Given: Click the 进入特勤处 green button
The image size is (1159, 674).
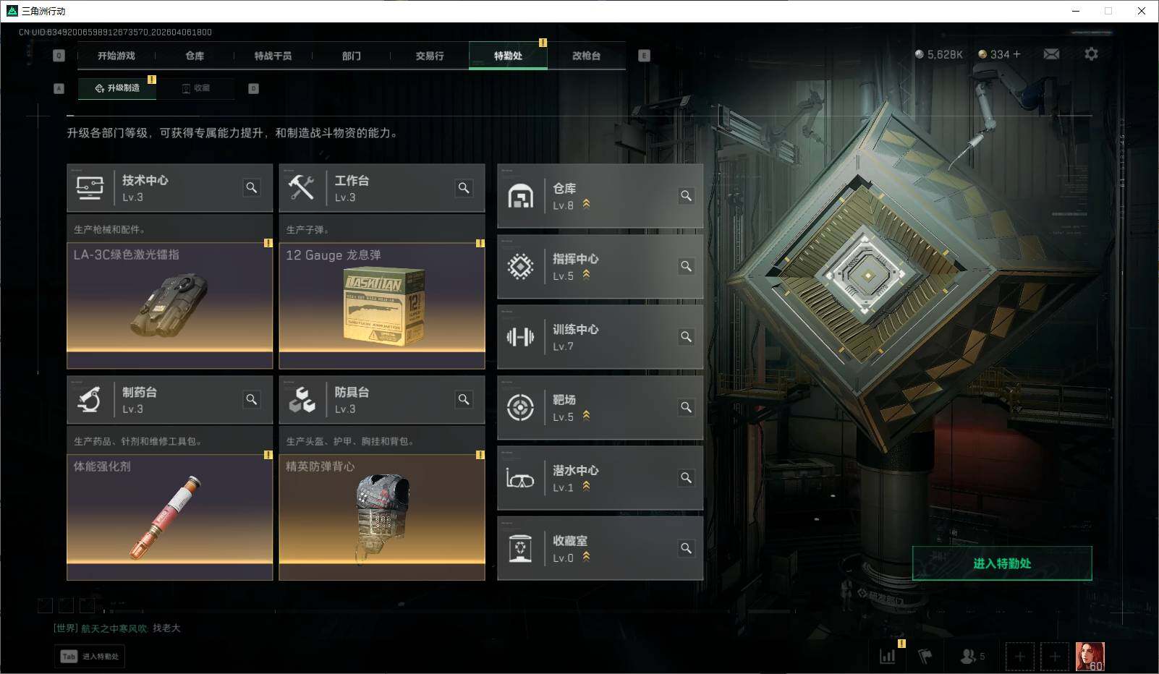Looking at the screenshot, I should coord(1002,563).
